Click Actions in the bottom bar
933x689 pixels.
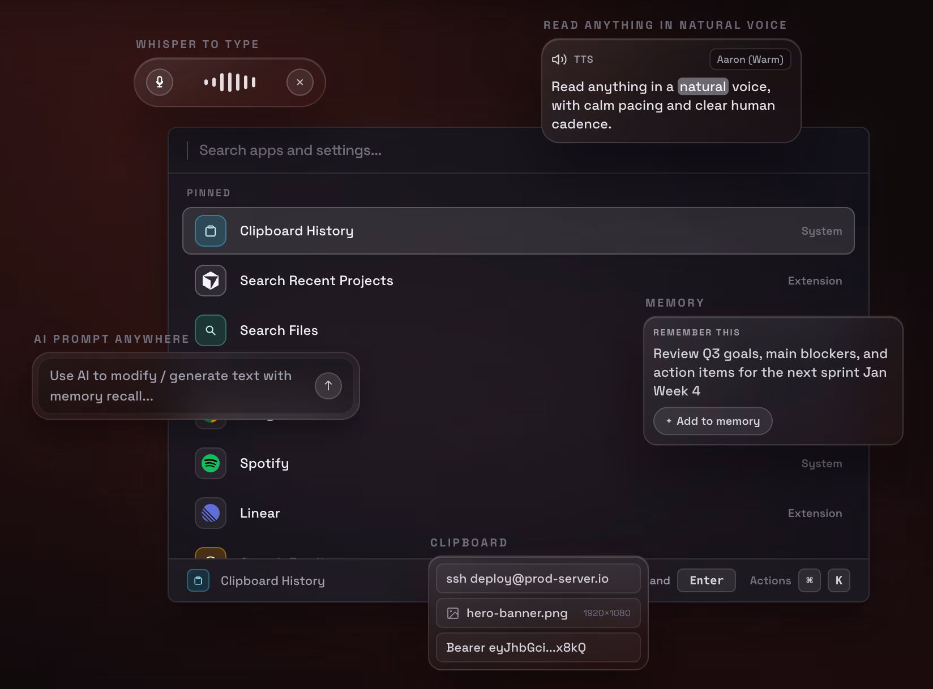click(770, 580)
